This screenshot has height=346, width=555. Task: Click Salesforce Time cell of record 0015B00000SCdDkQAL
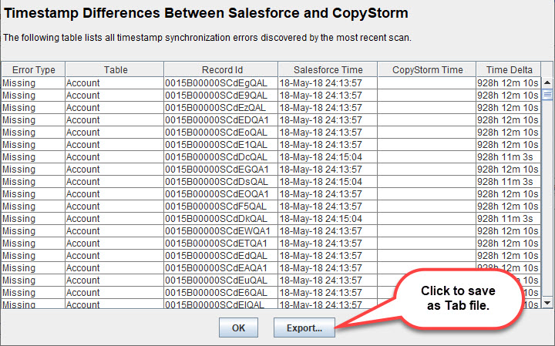pyautogui.click(x=328, y=219)
